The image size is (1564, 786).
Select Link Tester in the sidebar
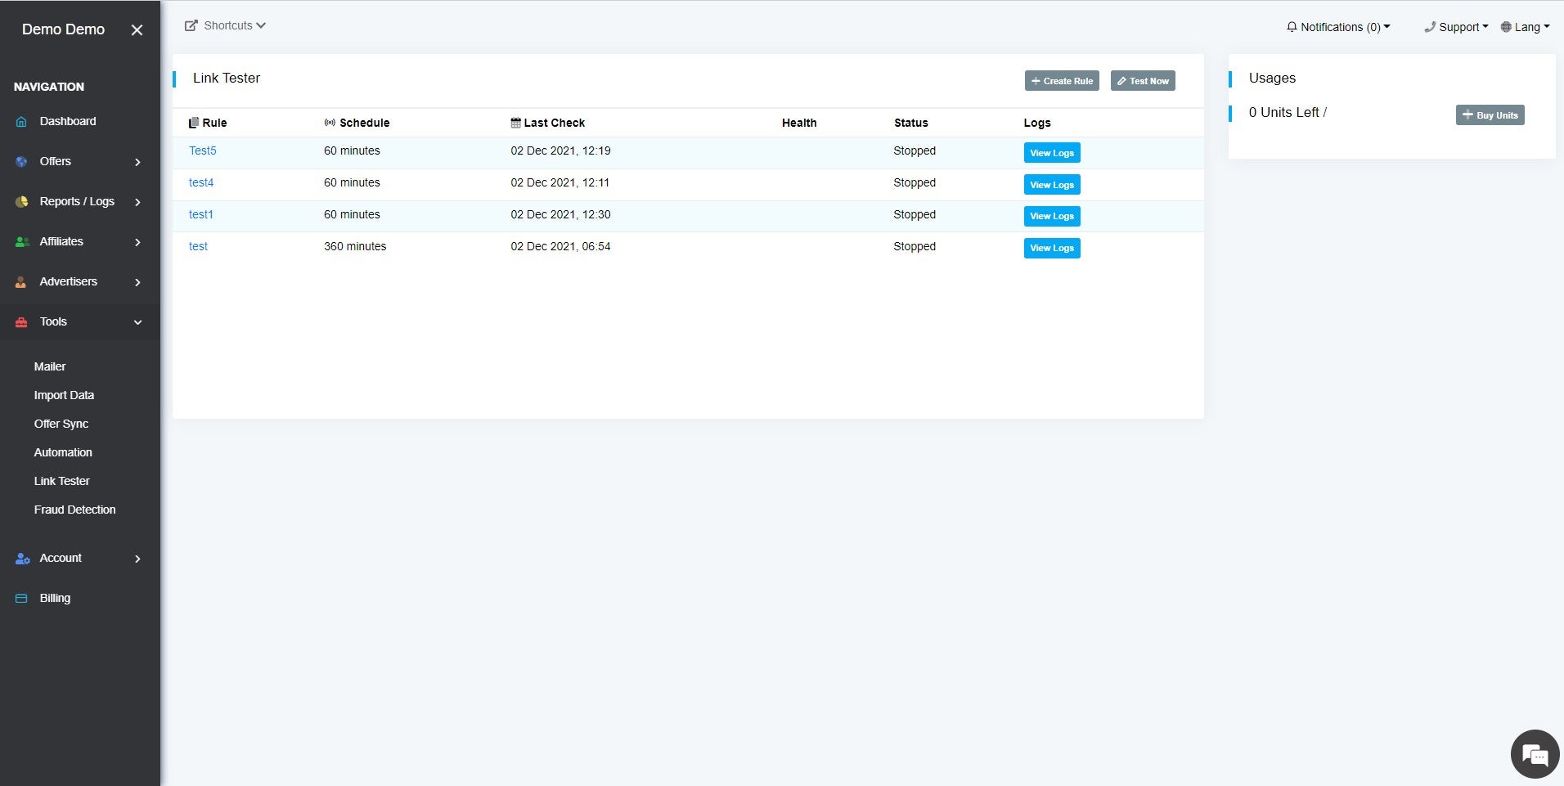pyautogui.click(x=62, y=481)
